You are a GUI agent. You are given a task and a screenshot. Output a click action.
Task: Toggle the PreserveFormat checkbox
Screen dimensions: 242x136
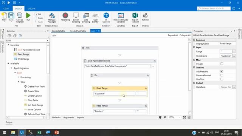pos(222,75)
